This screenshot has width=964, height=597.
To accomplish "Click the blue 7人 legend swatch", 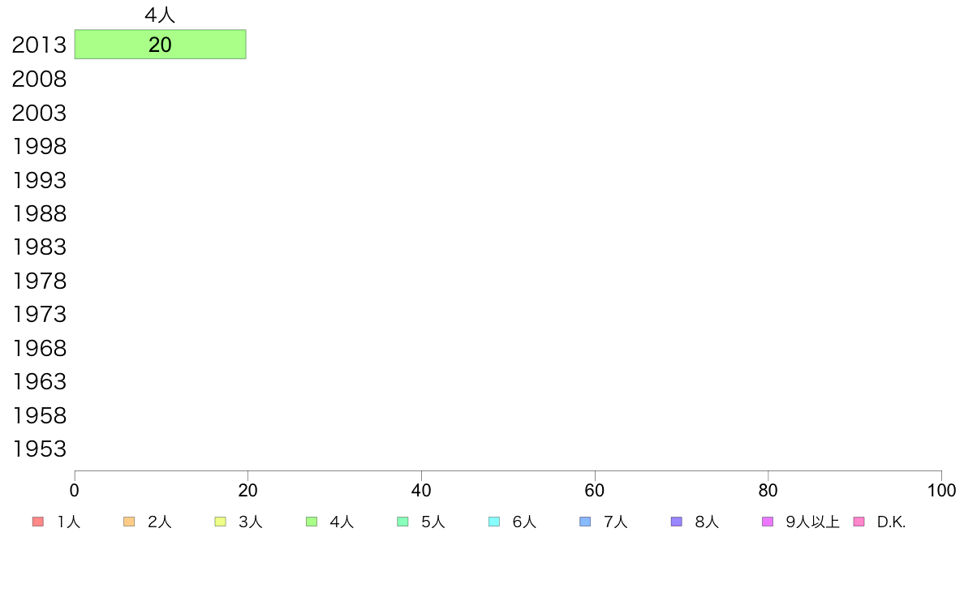I will 585,522.
